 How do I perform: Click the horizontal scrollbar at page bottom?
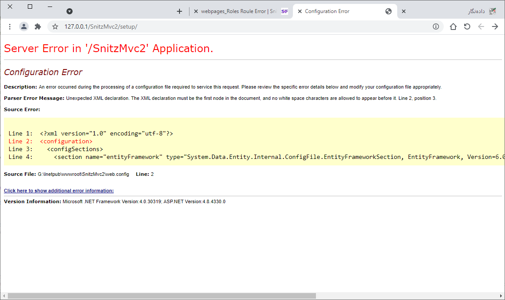[162, 296]
